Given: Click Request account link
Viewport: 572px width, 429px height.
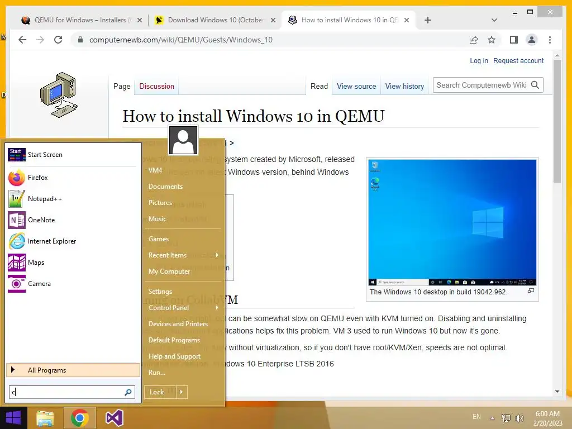Looking at the screenshot, I should click(518, 60).
